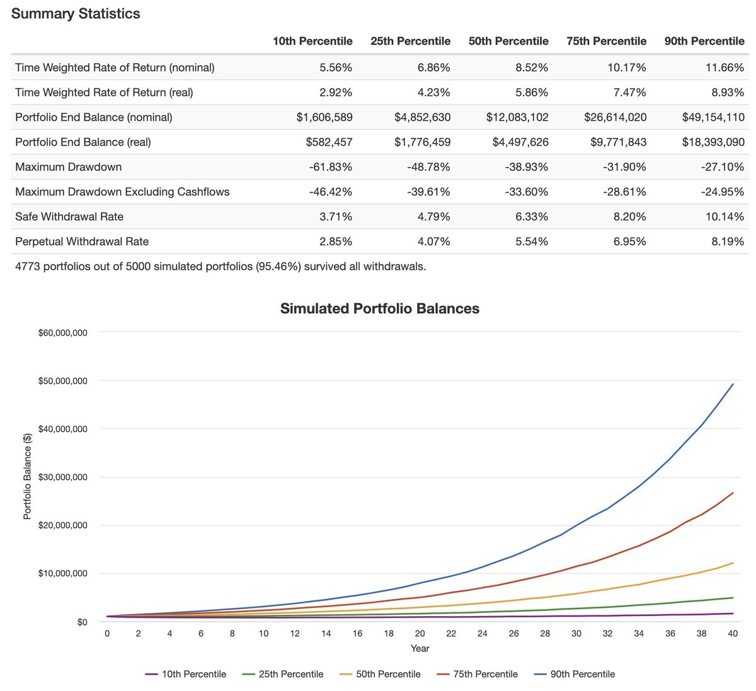Click the -38.93% maximum drawdown value
The width and height of the screenshot is (756, 691).
tap(527, 167)
